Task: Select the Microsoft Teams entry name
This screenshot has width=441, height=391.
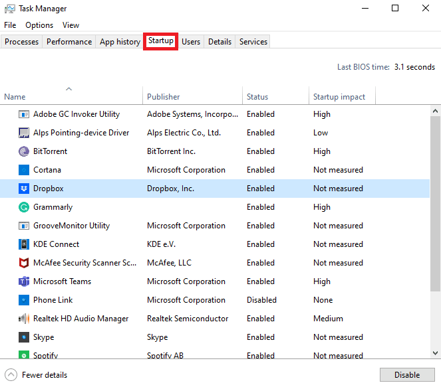Action: click(x=62, y=281)
